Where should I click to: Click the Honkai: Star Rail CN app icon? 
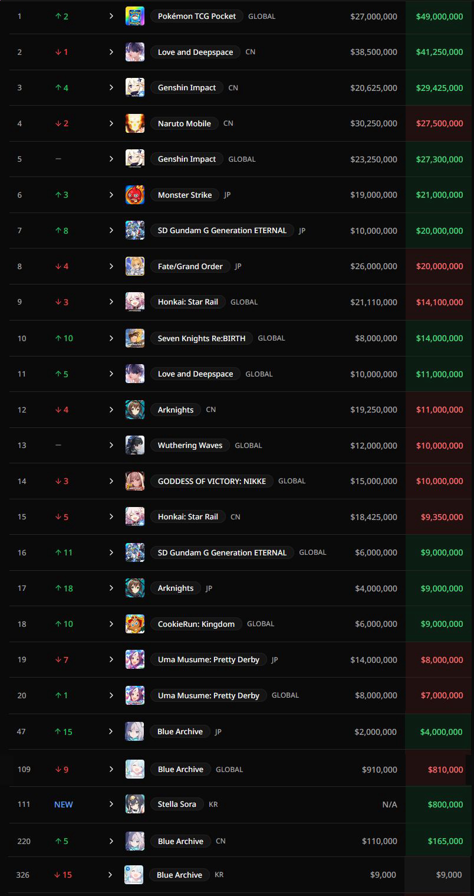135,516
